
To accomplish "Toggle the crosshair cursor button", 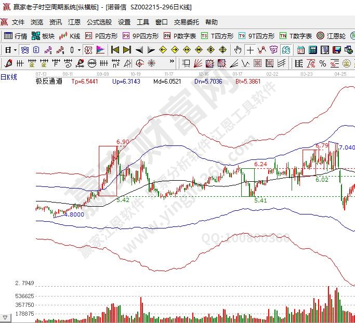I will click(250, 50).
